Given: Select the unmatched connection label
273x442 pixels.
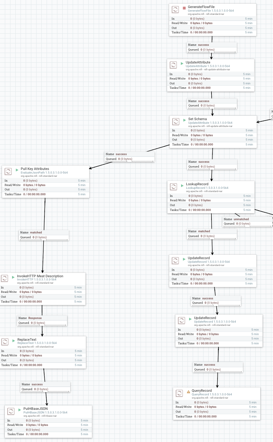Looking at the screenshot, I should (x=241, y=219).
